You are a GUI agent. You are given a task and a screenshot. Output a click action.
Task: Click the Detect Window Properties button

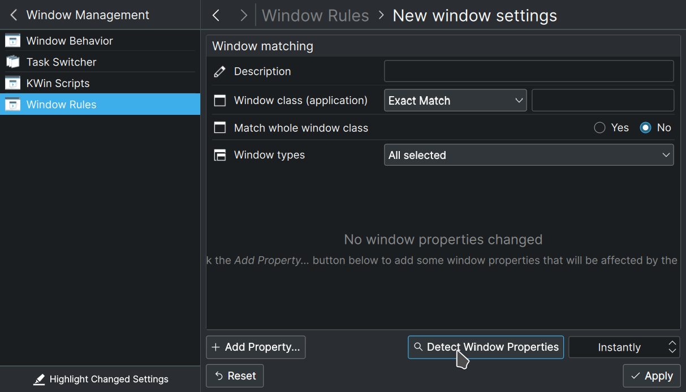(486, 347)
